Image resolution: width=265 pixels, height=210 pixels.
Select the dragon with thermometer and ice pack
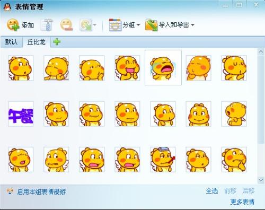tap(163, 160)
